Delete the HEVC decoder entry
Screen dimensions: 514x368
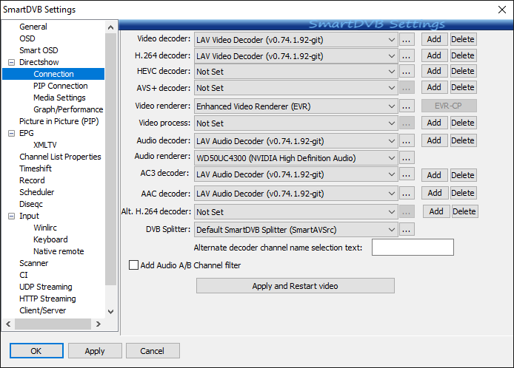[463, 71]
